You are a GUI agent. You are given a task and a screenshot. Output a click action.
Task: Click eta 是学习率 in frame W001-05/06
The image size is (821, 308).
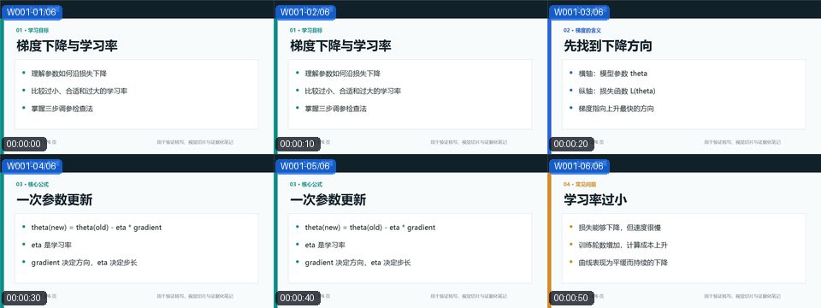[325, 246]
